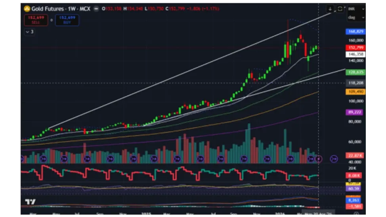
Task: Select the red 22.87K volume label
Action: point(355,156)
